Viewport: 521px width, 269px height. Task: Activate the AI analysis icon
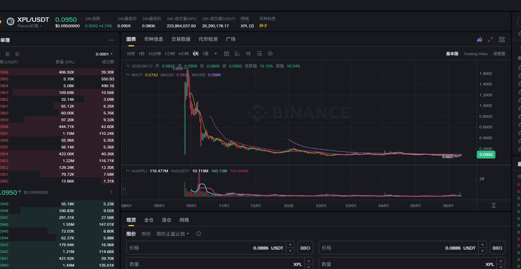pos(479,39)
